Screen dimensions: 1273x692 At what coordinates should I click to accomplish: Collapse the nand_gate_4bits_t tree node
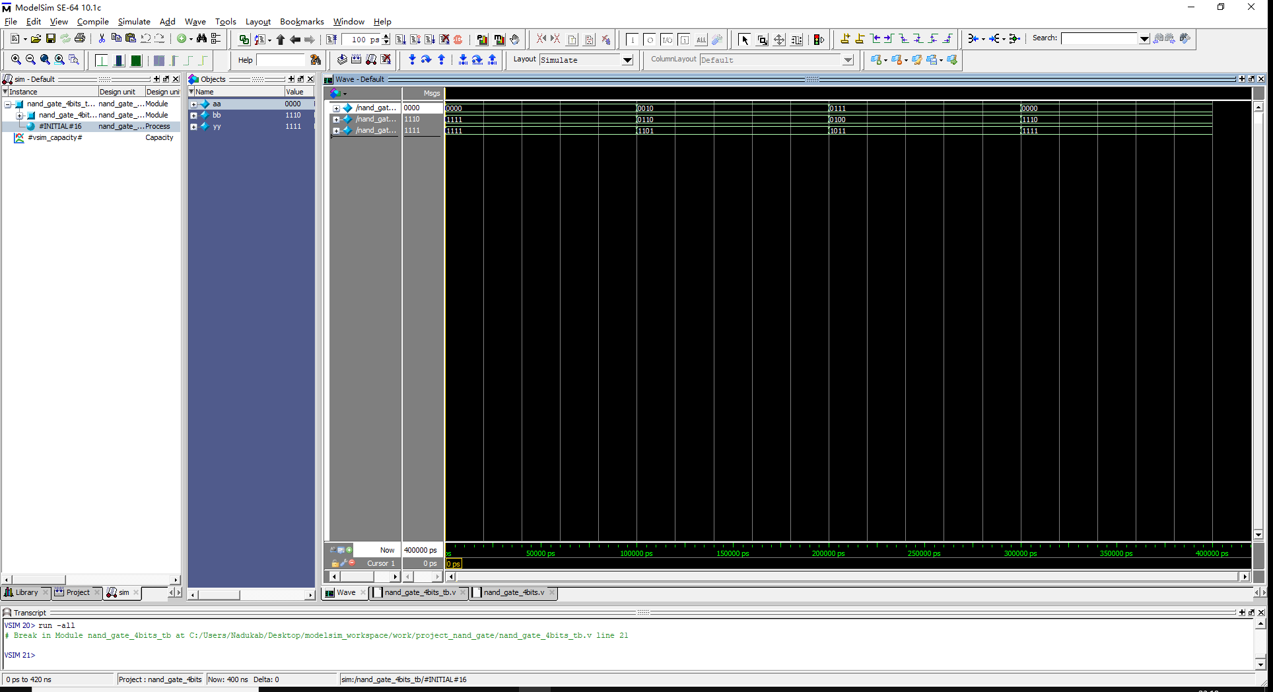pos(7,104)
